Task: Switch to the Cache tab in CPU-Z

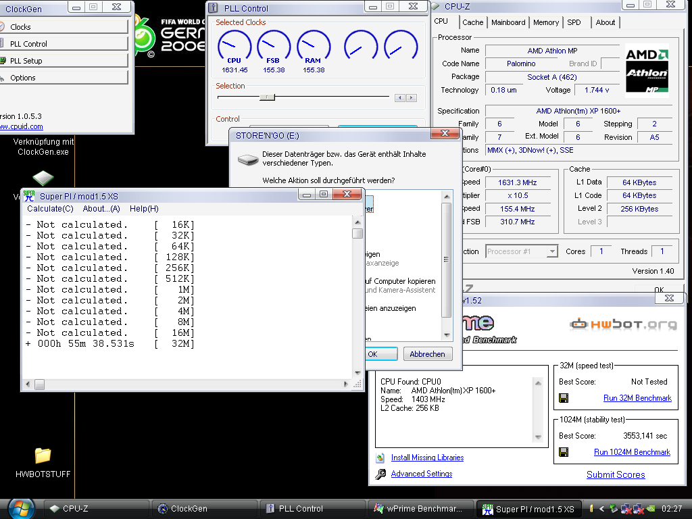Action: tap(472, 22)
